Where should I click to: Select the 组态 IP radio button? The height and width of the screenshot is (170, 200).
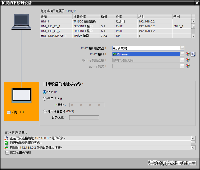[45, 92]
